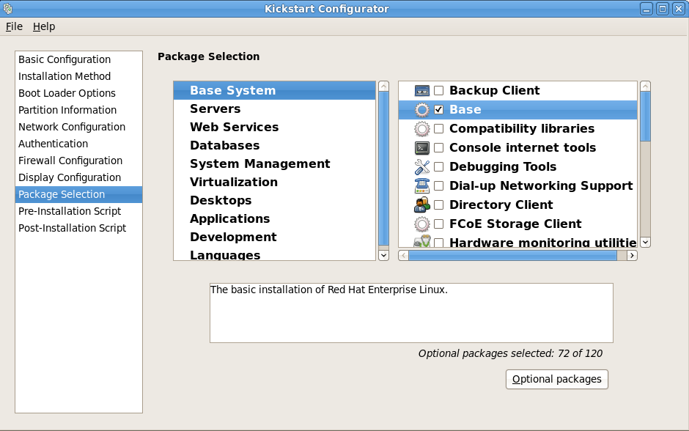Go to Basic Configuration section

(x=78, y=59)
